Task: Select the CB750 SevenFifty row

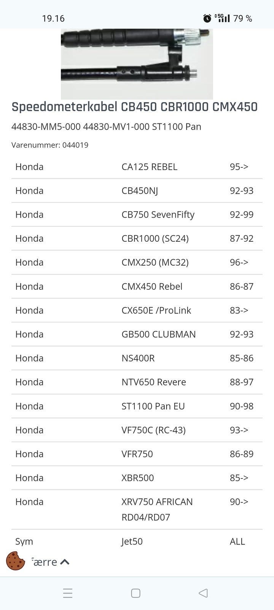Action: coord(137,215)
